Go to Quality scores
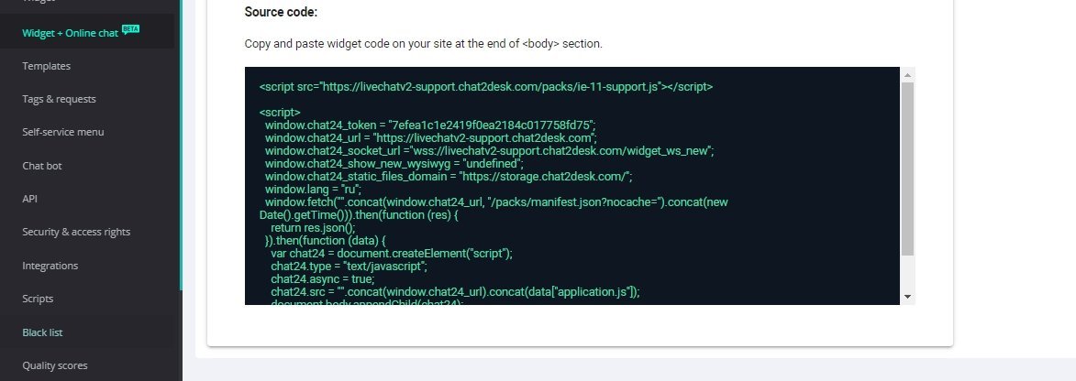The width and height of the screenshot is (1076, 381). (x=55, y=366)
